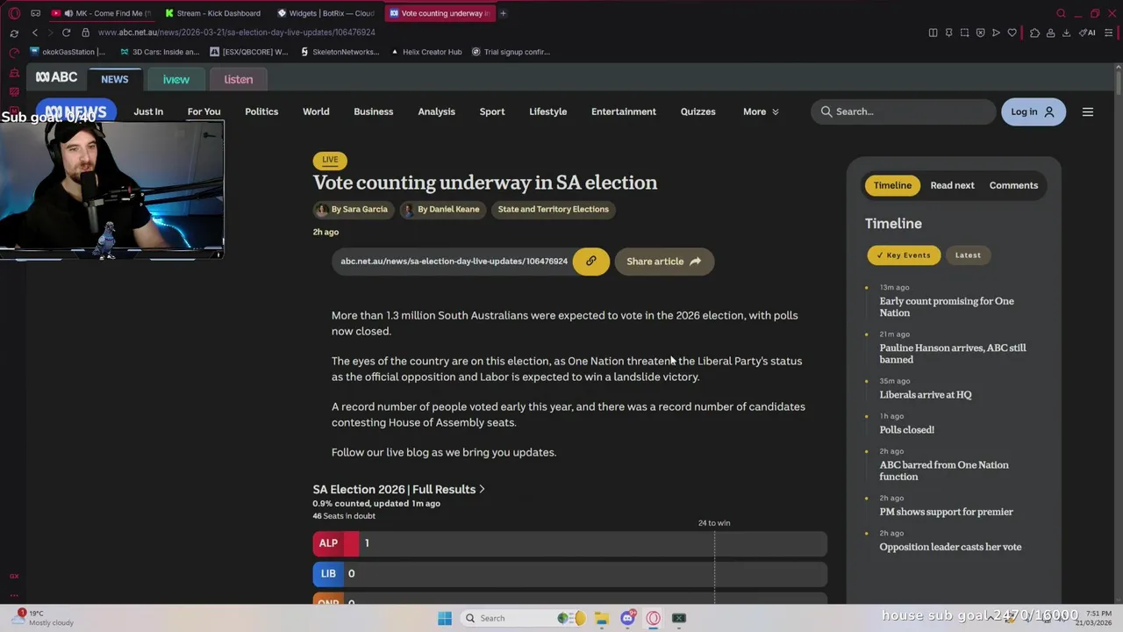
Task: Open Opera GX icon in taskbar
Action: 653,618
